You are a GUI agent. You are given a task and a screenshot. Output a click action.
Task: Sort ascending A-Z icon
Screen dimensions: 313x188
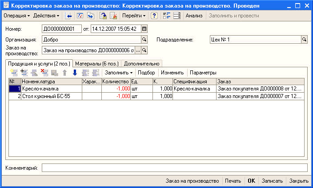pos(85,73)
